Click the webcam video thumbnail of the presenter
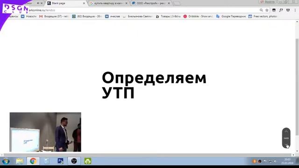Viewport: 299px width, 168px height. point(45,132)
